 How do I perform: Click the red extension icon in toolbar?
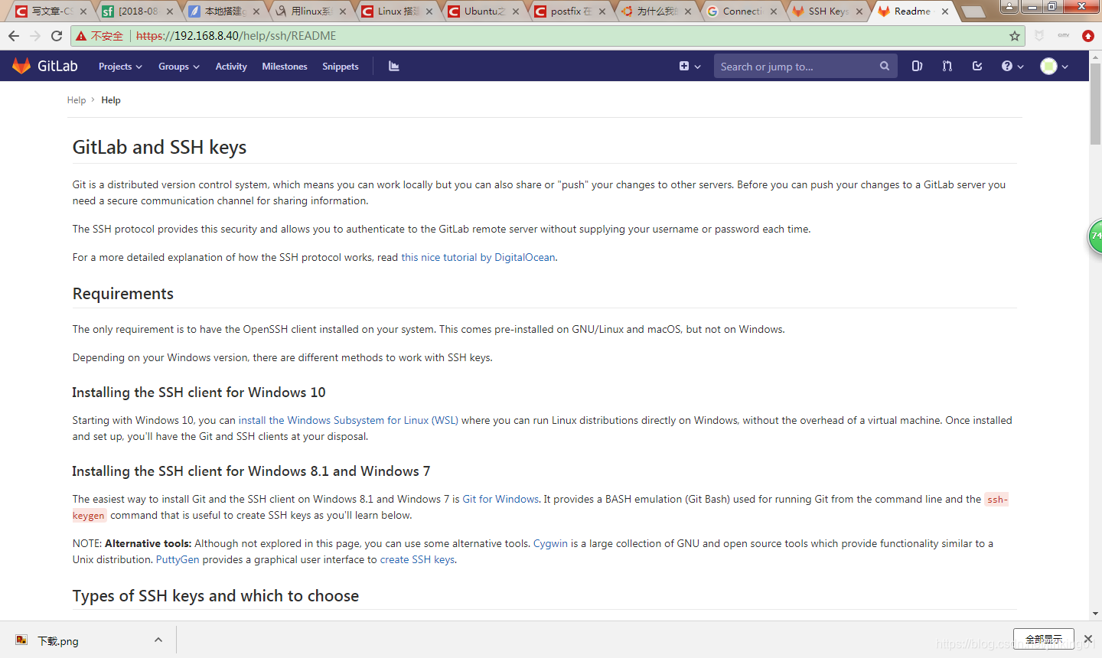point(1088,36)
